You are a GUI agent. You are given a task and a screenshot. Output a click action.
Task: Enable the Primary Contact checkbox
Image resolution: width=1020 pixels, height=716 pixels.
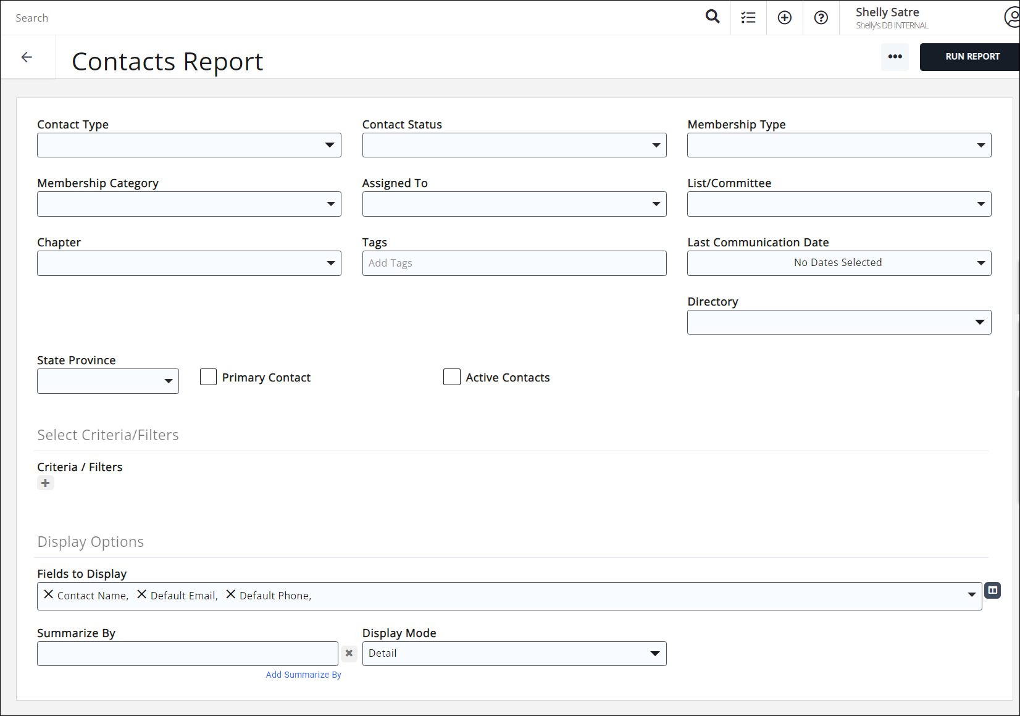pos(208,377)
